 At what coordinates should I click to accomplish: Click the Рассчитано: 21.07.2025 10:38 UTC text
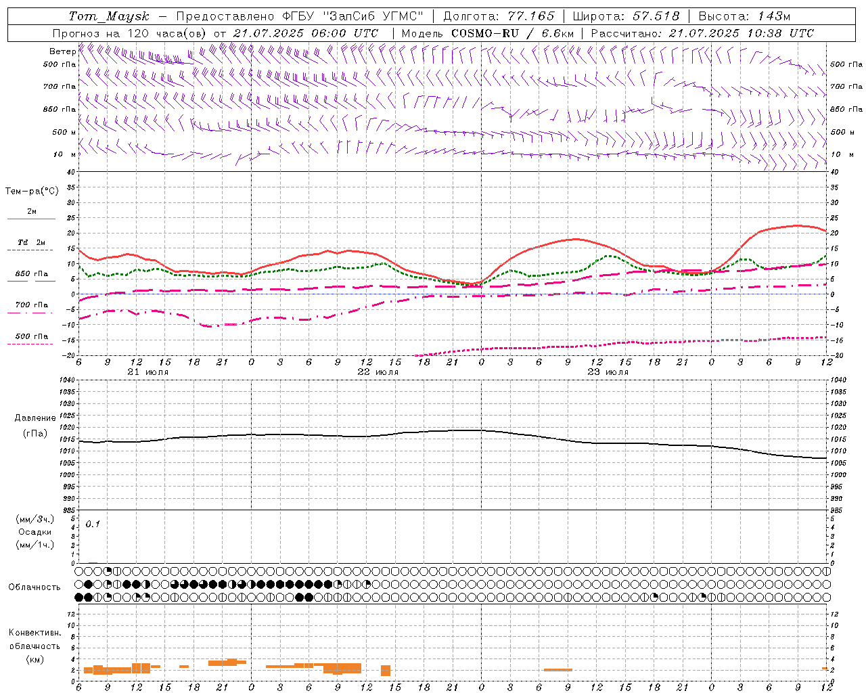click(x=703, y=33)
